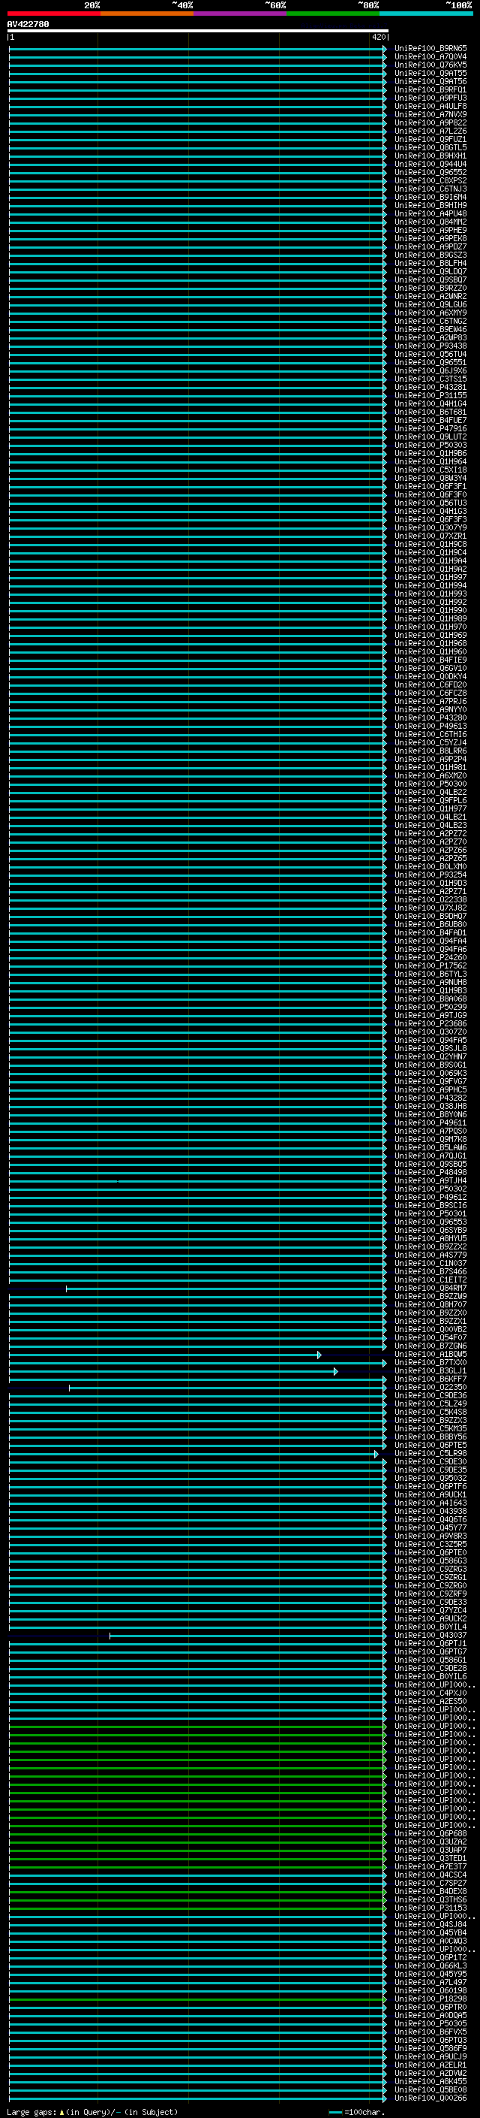480x2118 pixels.
Task: Click the Large gaps legend text
Action: pyautogui.click(x=92, y=2112)
